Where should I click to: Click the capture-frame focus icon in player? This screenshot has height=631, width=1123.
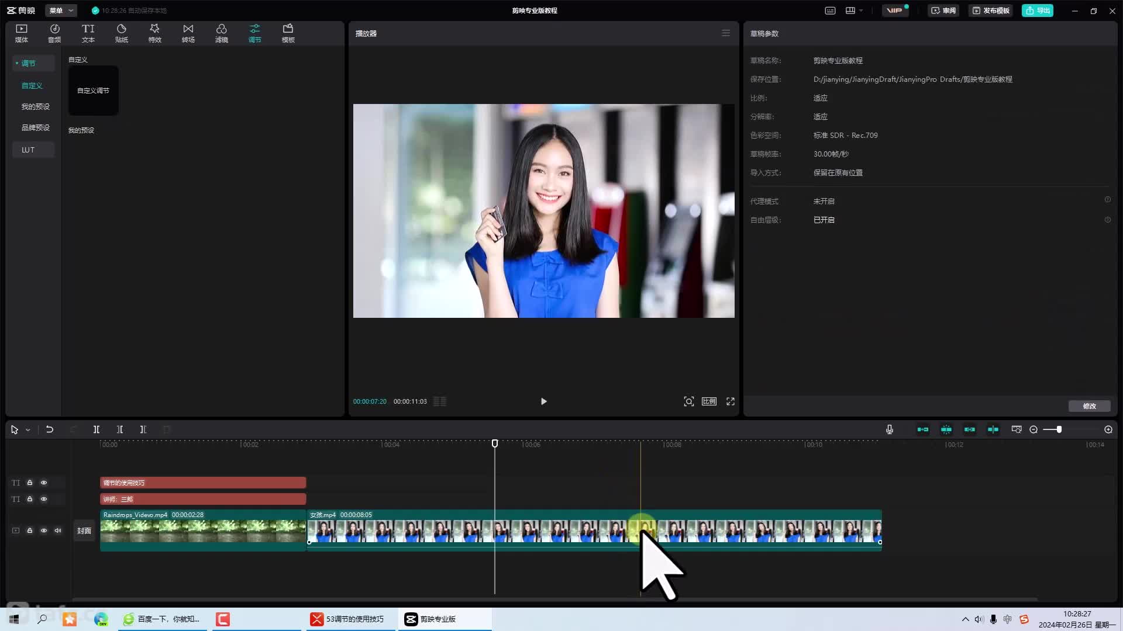pyautogui.click(x=689, y=401)
